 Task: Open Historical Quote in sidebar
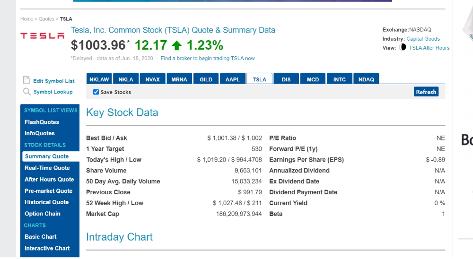pyautogui.click(x=46, y=202)
